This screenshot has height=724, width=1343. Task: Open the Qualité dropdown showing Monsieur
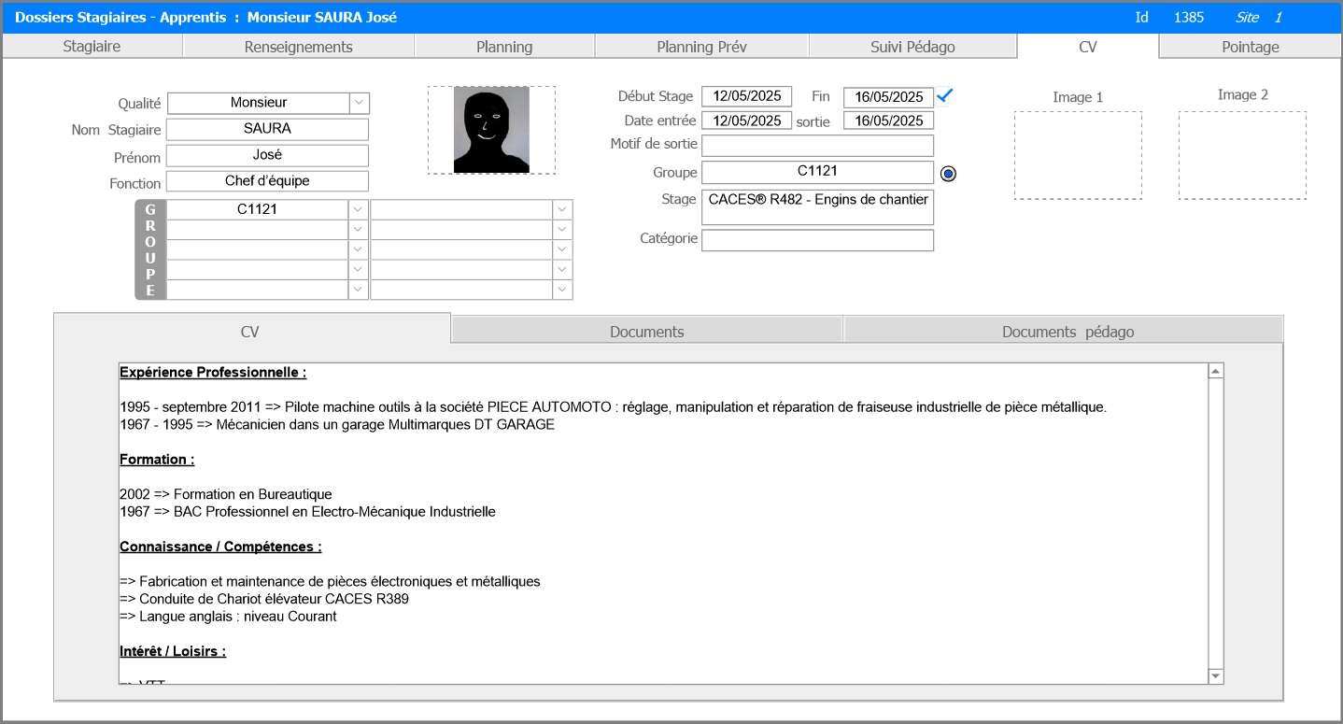tap(360, 103)
